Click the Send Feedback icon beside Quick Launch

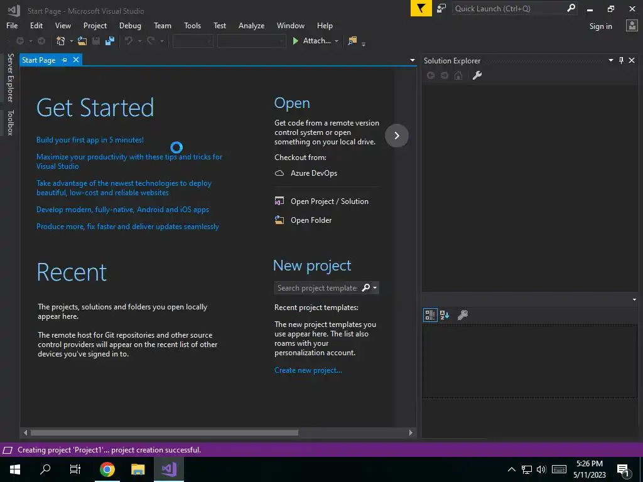click(x=441, y=8)
